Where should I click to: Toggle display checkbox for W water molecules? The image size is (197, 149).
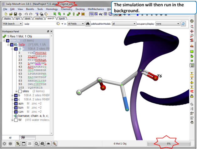pos(16,120)
